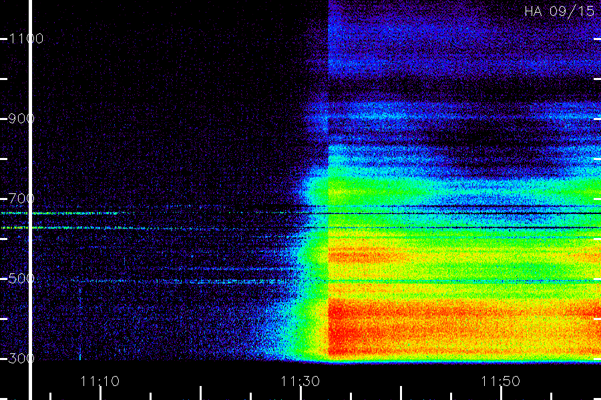Click the 900 frequency axis label
Image resolution: width=601 pixels, height=400 pixels.
pos(21,119)
